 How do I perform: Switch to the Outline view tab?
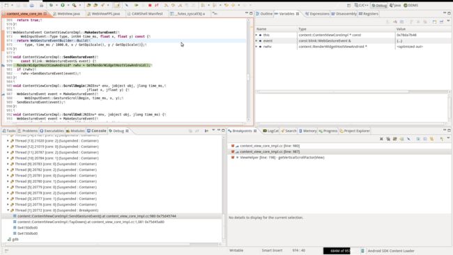(x=264, y=13)
